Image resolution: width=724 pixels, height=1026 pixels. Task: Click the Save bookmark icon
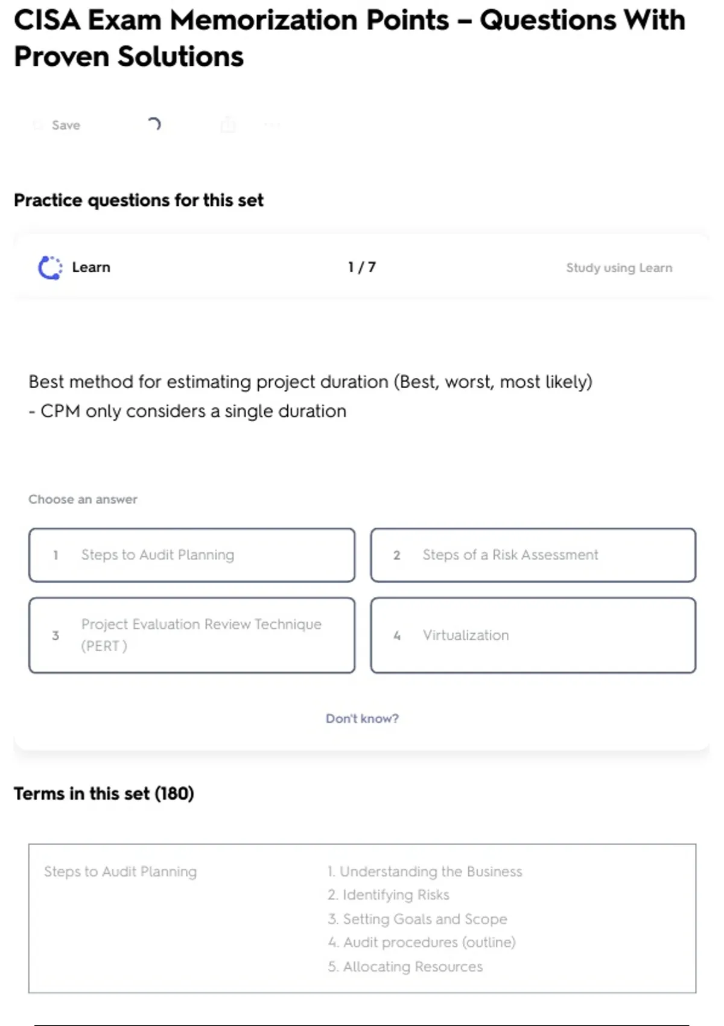click(38, 125)
